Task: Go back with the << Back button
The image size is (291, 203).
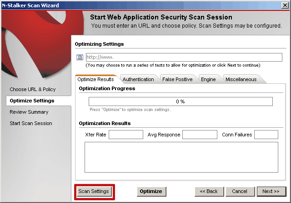Action: [x=209, y=191]
